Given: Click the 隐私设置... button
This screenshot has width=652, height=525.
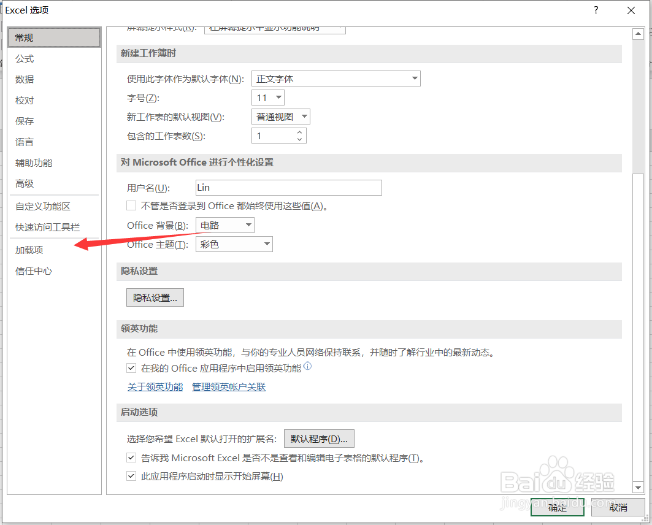Looking at the screenshot, I should 155,297.
